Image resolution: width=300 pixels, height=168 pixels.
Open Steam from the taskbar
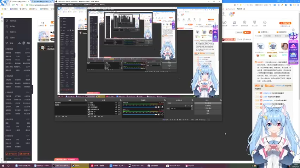point(80,166)
